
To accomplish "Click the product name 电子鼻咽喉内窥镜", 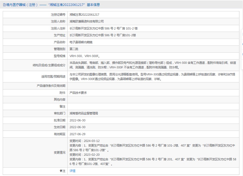I will point(81,42).
